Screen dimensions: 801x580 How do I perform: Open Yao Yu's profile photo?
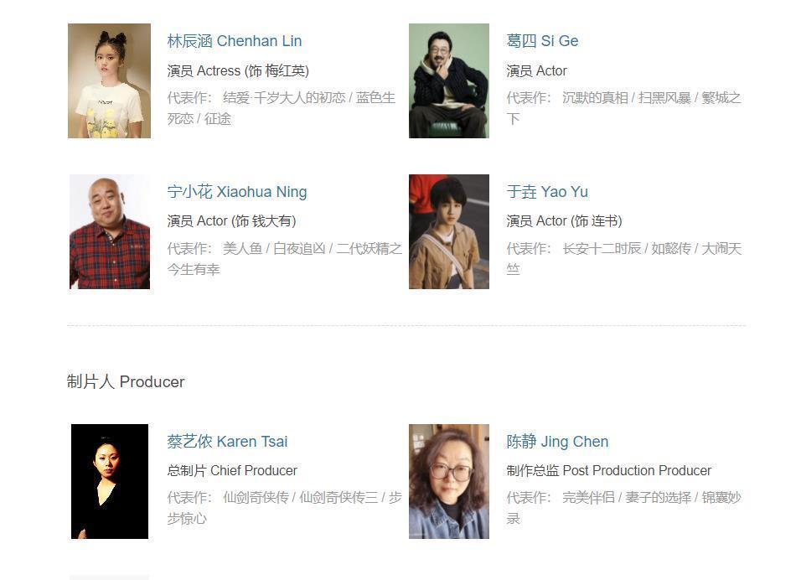(x=449, y=231)
